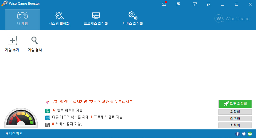Screen dimensions: 256x138
Task: Switch to the 내 게임 tab
Action: (23, 19)
